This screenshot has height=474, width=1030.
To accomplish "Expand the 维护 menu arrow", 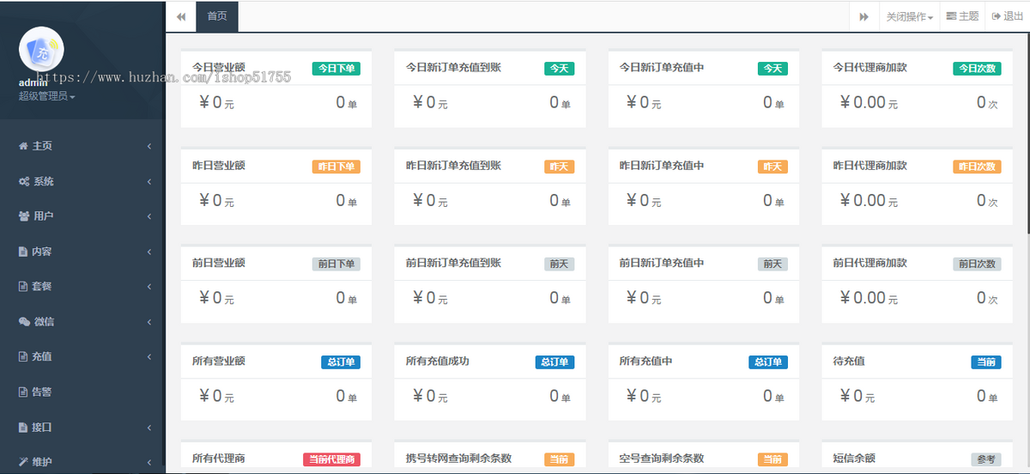I will [149, 462].
